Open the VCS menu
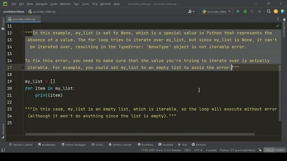 95,4
